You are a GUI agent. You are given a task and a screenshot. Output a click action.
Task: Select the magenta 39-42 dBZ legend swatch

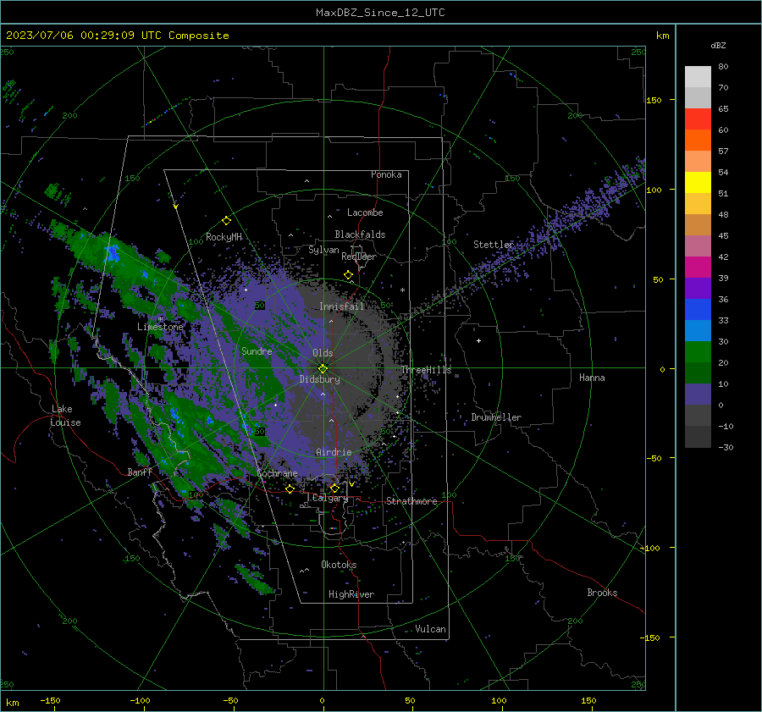coord(698,268)
